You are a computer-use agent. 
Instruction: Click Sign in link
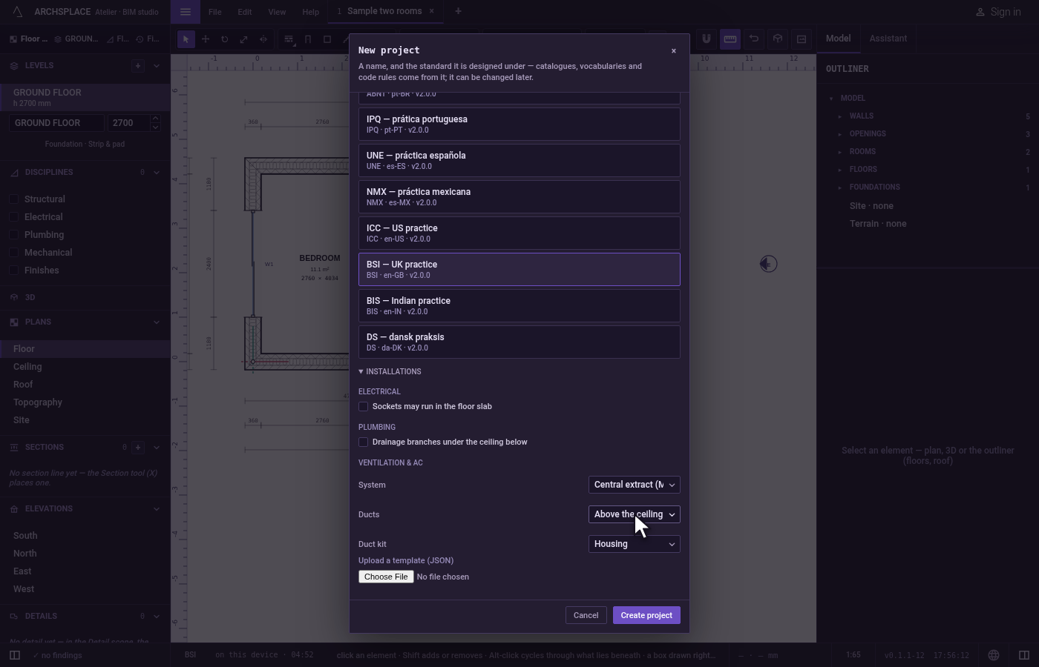(x=998, y=12)
